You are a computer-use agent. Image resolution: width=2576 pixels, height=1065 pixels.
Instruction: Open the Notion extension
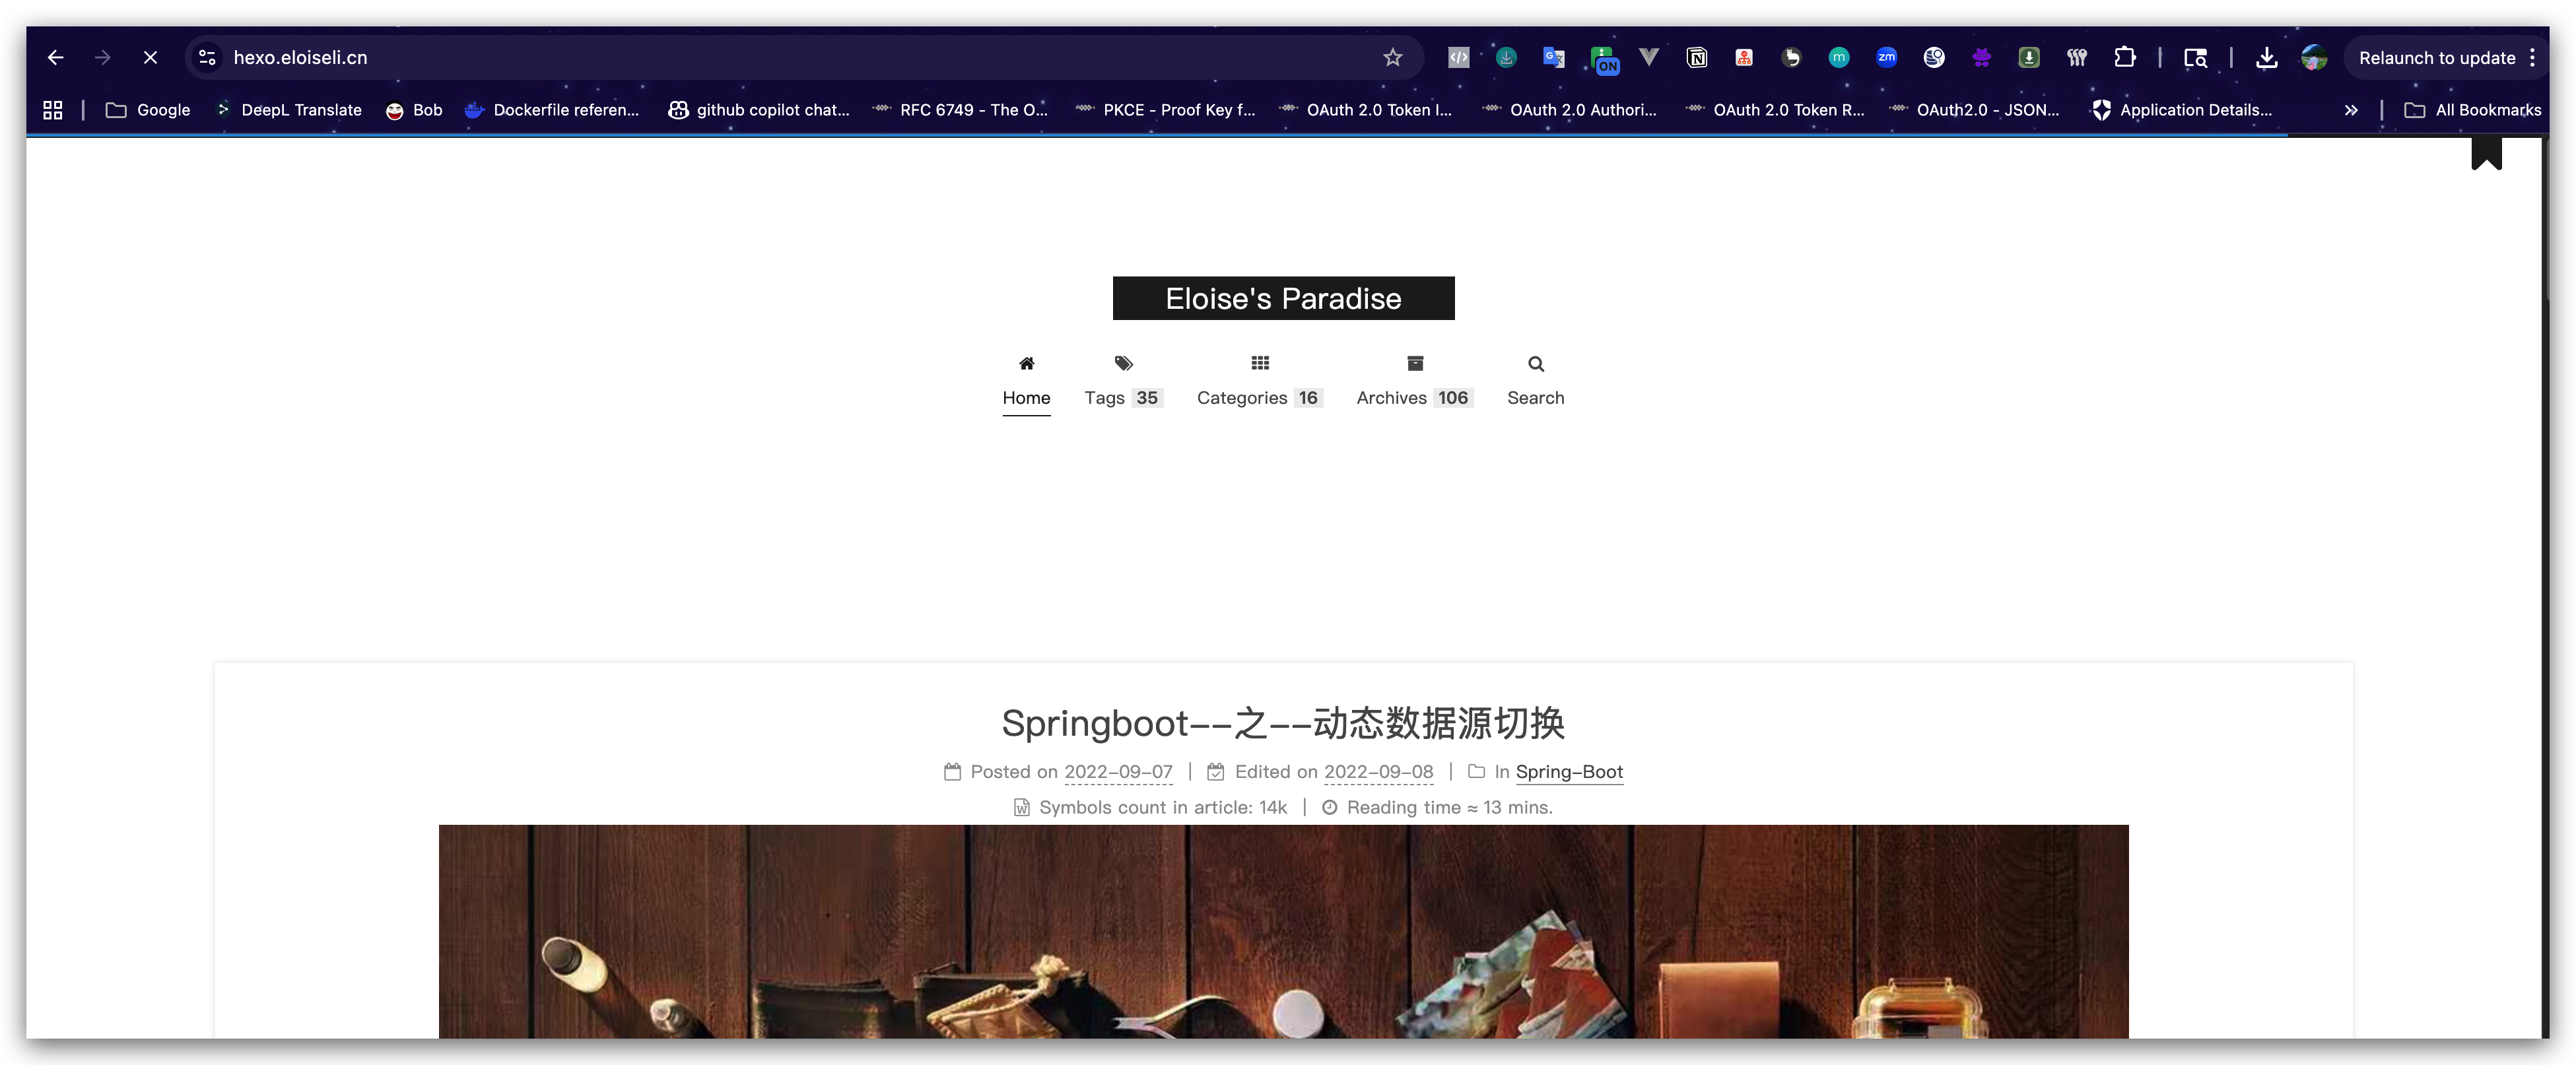(x=1696, y=57)
